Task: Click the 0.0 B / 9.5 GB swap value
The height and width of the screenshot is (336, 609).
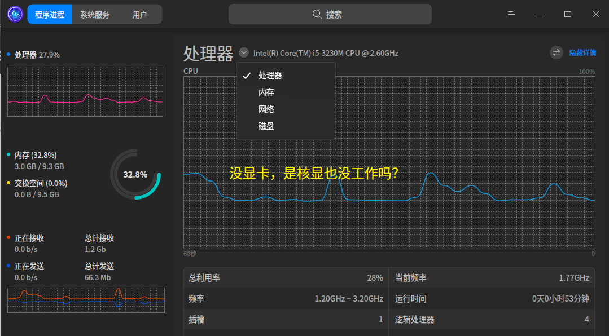Action: [x=37, y=194]
